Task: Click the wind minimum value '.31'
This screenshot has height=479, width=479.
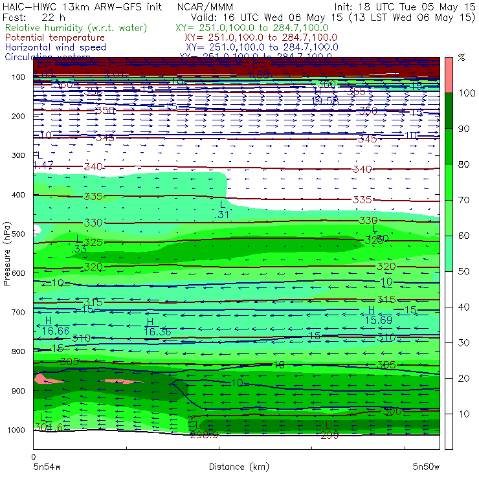Action: [x=222, y=215]
